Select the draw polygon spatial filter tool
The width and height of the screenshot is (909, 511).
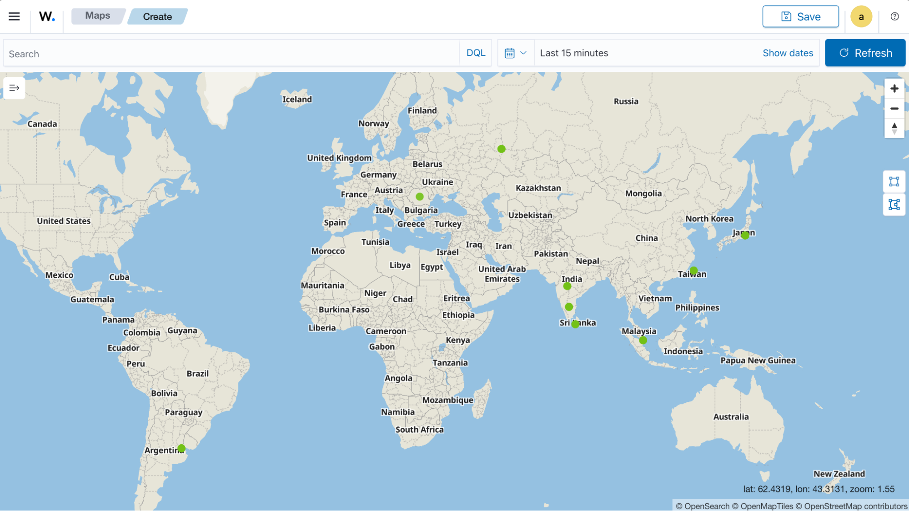[x=894, y=205]
